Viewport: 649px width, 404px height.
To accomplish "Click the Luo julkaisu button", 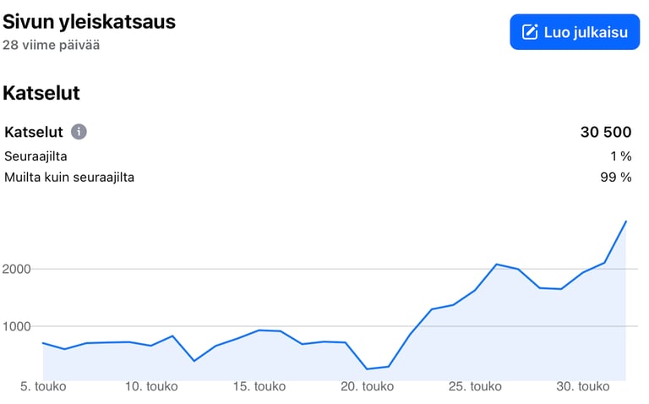I will [x=575, y=32].
